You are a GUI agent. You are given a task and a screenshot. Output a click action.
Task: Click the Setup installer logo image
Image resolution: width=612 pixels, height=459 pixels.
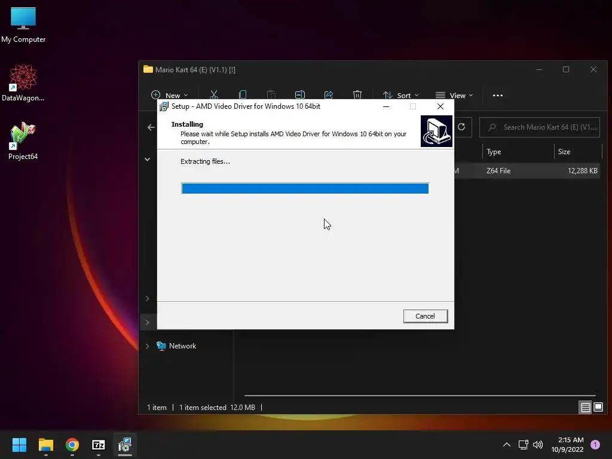436,131
